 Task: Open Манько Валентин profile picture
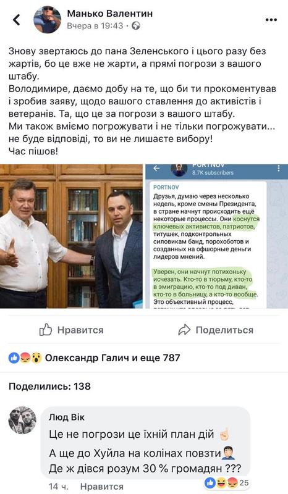(48, 20)
